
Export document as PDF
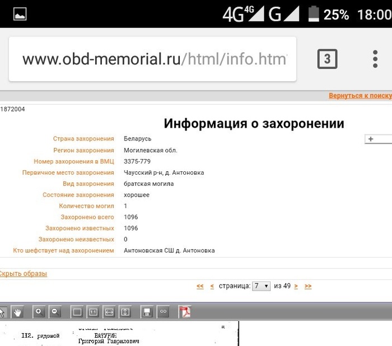point(185,312)
